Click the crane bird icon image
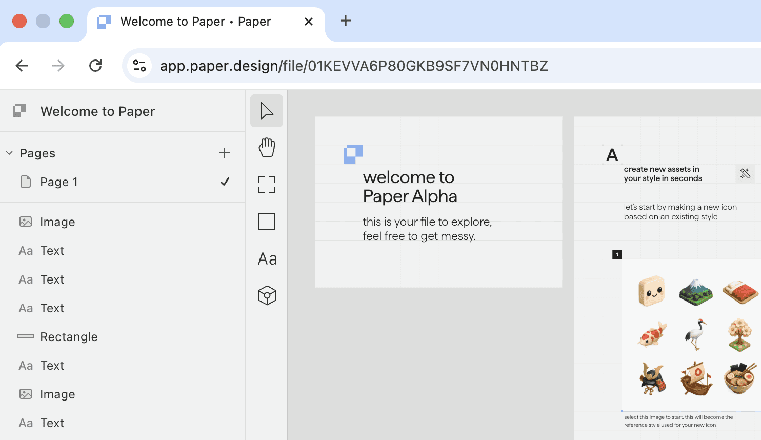 (696, 334)
